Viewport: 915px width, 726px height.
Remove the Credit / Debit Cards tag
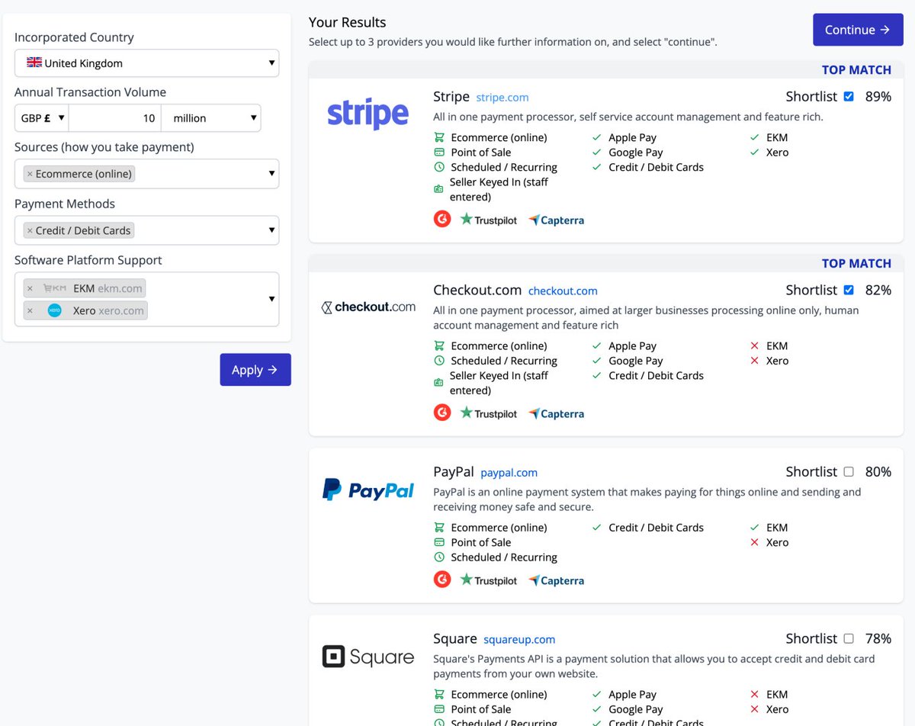coord(30,230)
